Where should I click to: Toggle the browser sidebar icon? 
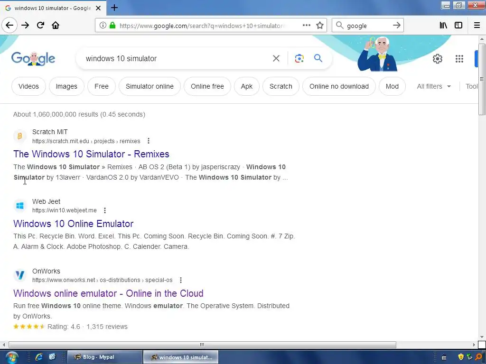tap(458, 26)
